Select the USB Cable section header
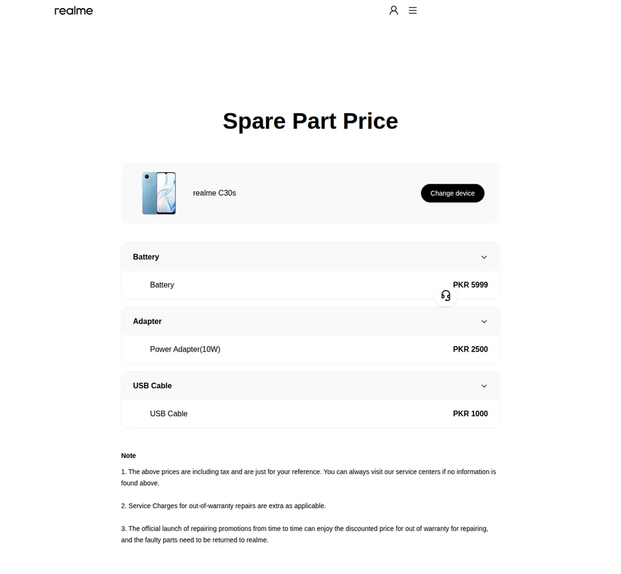Image resolution: width=621 pixels, height=574 pixels. pos(310,386)
